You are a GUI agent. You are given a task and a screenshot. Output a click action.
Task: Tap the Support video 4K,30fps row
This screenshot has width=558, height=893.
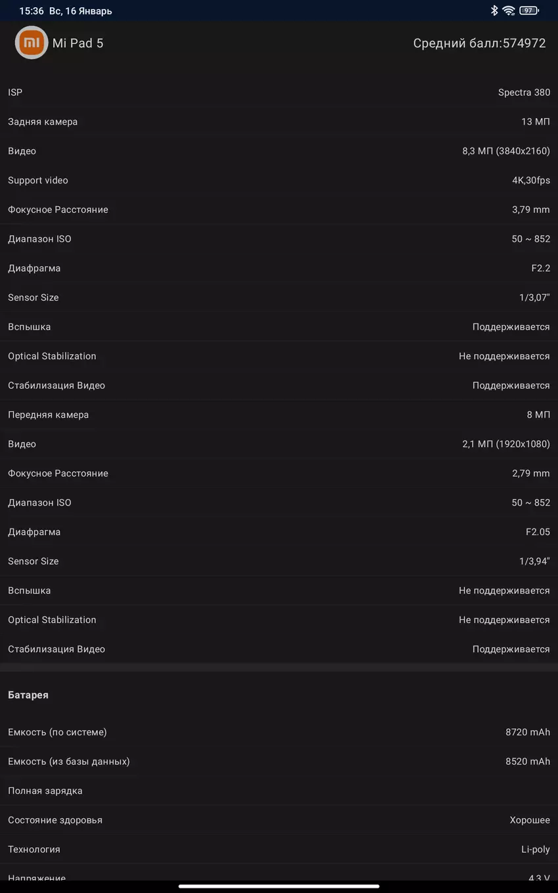pos(279,181)
